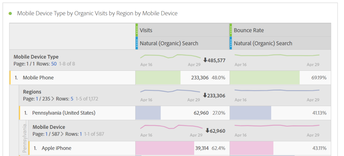Screen dimensions: 344x156
Task: Select the Pennsylvania (United States) row
Action: click(x=63, y=113)
